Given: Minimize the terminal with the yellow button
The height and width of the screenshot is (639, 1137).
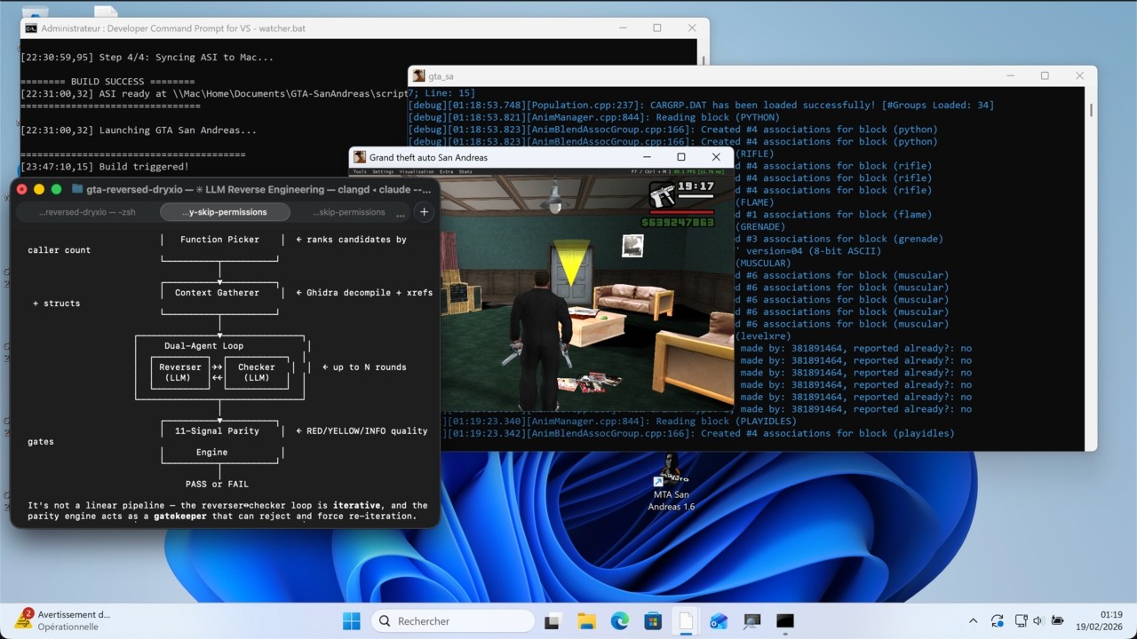Looking at the screenshot, I should click(39, 189).
